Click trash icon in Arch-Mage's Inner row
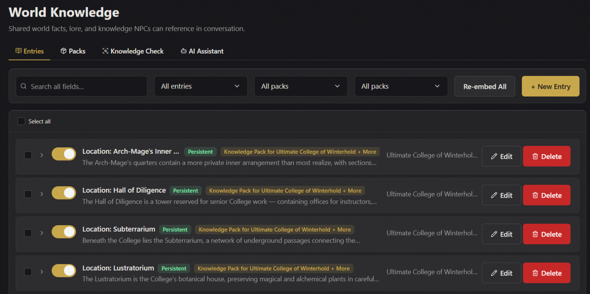590x294 pixels. (x=535, y=156)
